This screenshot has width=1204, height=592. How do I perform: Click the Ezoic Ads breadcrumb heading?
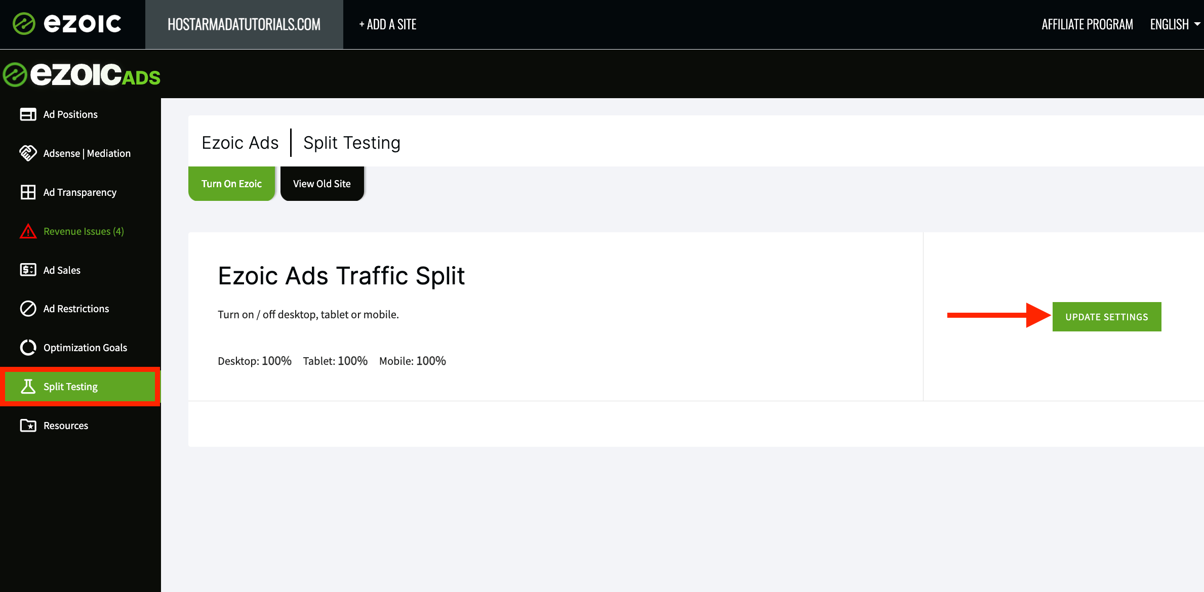pyautogui.click(x=240, y=143)
